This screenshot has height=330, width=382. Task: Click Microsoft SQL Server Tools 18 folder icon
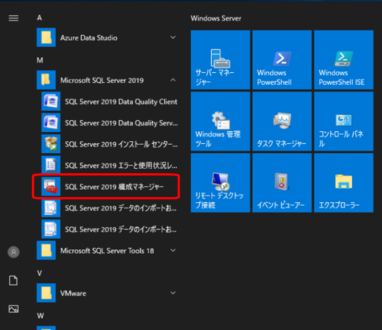46,250
